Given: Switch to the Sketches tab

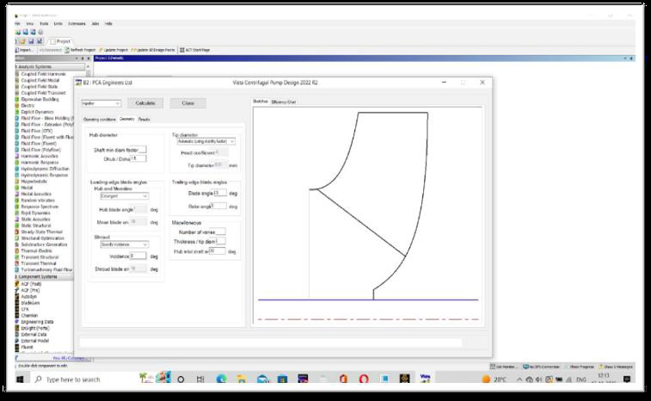Looking at the screenshot, I should tap(261, 102).
